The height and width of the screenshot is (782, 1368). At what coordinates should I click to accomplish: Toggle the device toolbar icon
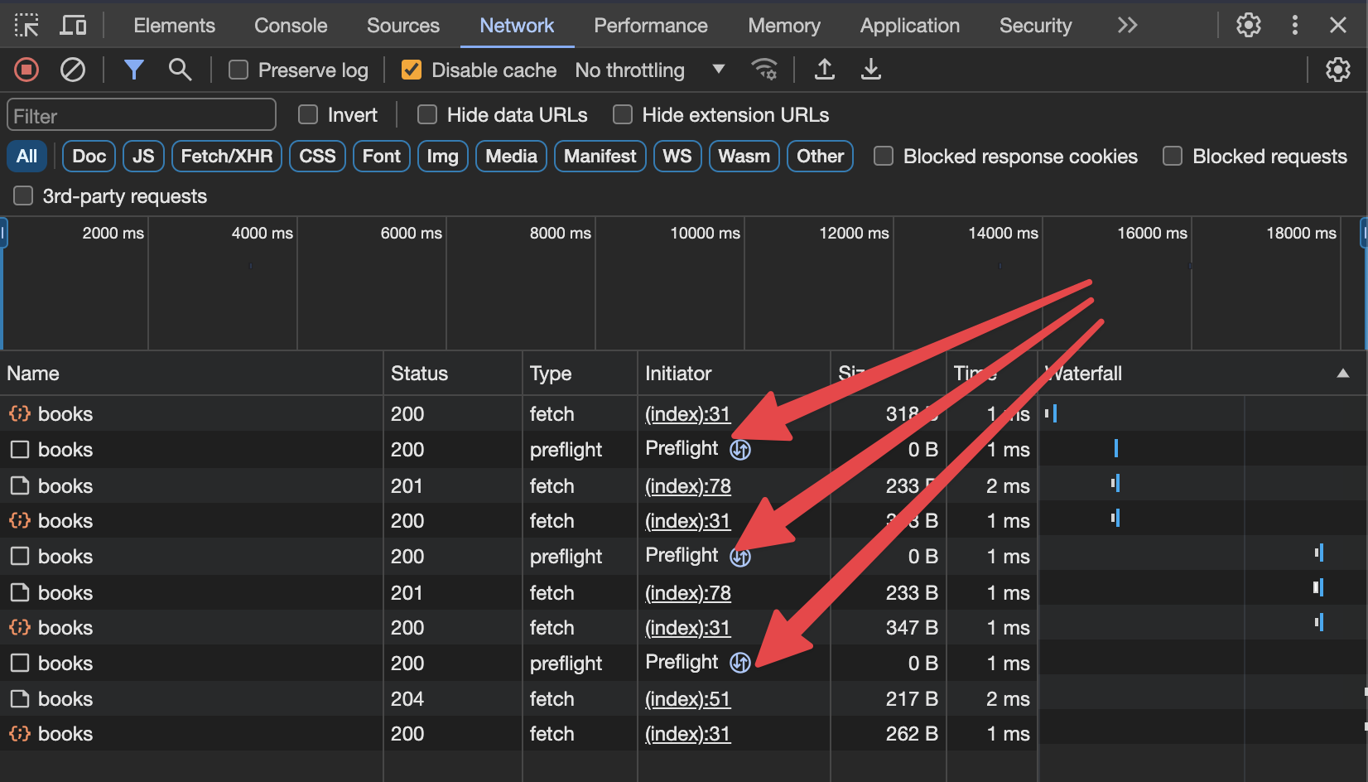(73, 26)
